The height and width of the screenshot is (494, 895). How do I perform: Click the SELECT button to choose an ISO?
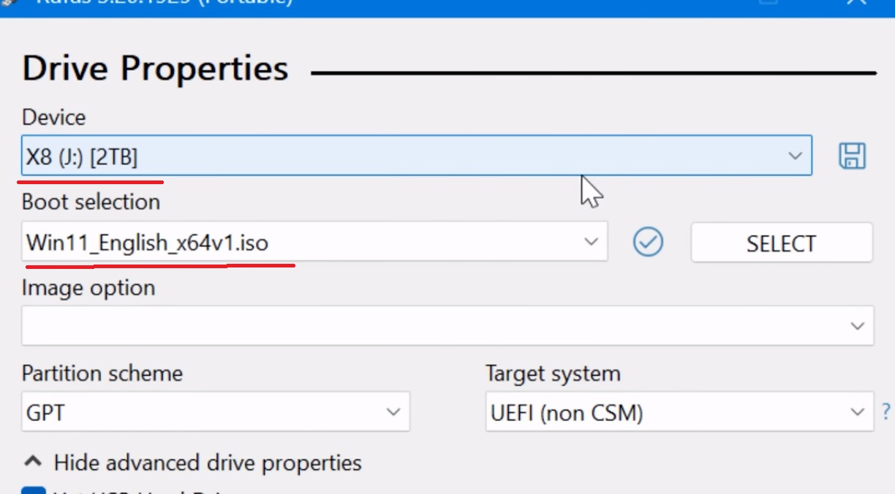[781, 242]
